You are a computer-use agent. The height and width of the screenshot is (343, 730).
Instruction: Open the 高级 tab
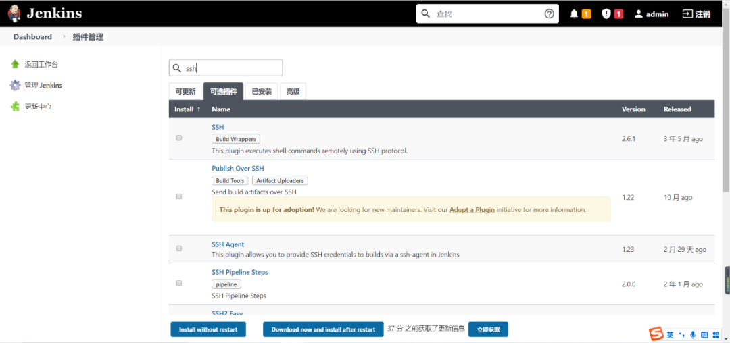293,92
